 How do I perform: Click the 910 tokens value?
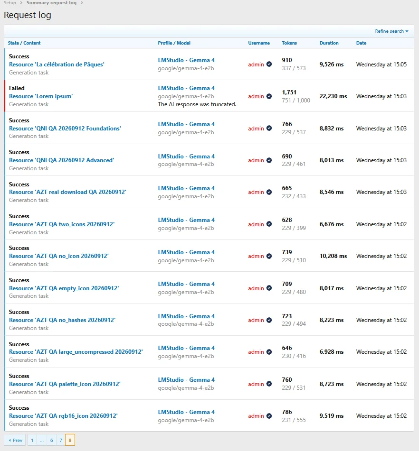pos(287,60)
